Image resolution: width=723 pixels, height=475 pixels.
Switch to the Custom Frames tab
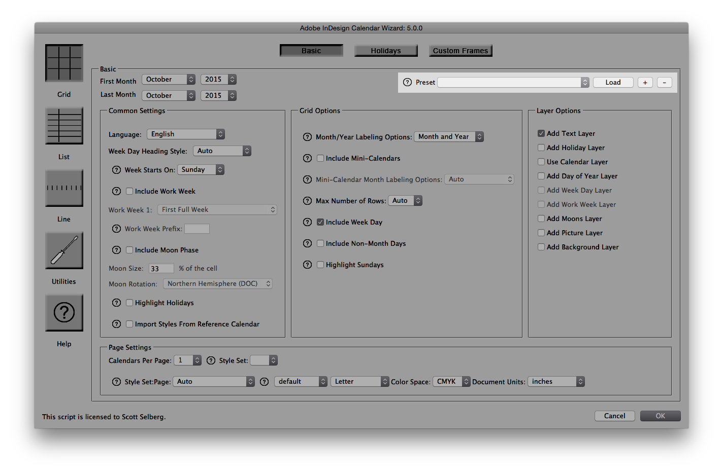(461, 51)
